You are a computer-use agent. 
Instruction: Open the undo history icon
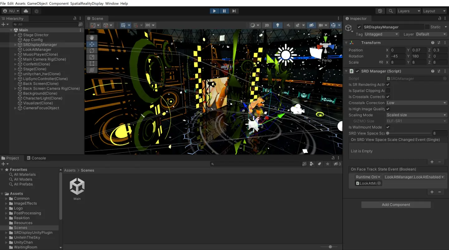coord(380,11)
